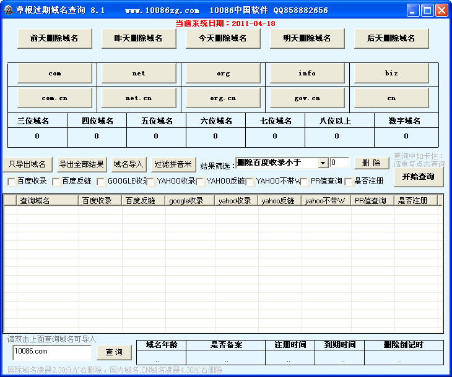Click the domain input field containing 10086.com

pos(51,352)
